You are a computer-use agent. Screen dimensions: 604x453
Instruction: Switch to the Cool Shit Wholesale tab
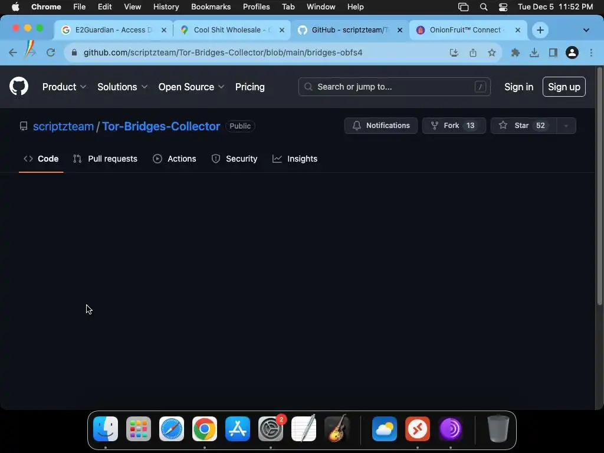point(232,30)
